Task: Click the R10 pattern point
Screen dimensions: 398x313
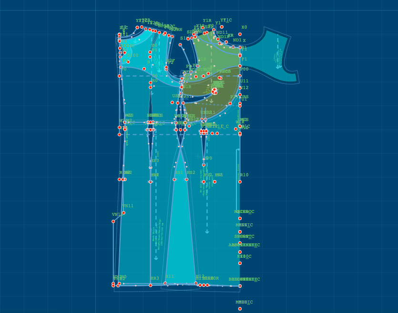Action: point(240,182)
